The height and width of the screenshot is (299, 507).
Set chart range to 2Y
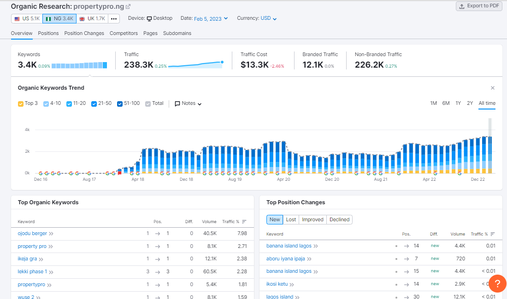point(470,103)
